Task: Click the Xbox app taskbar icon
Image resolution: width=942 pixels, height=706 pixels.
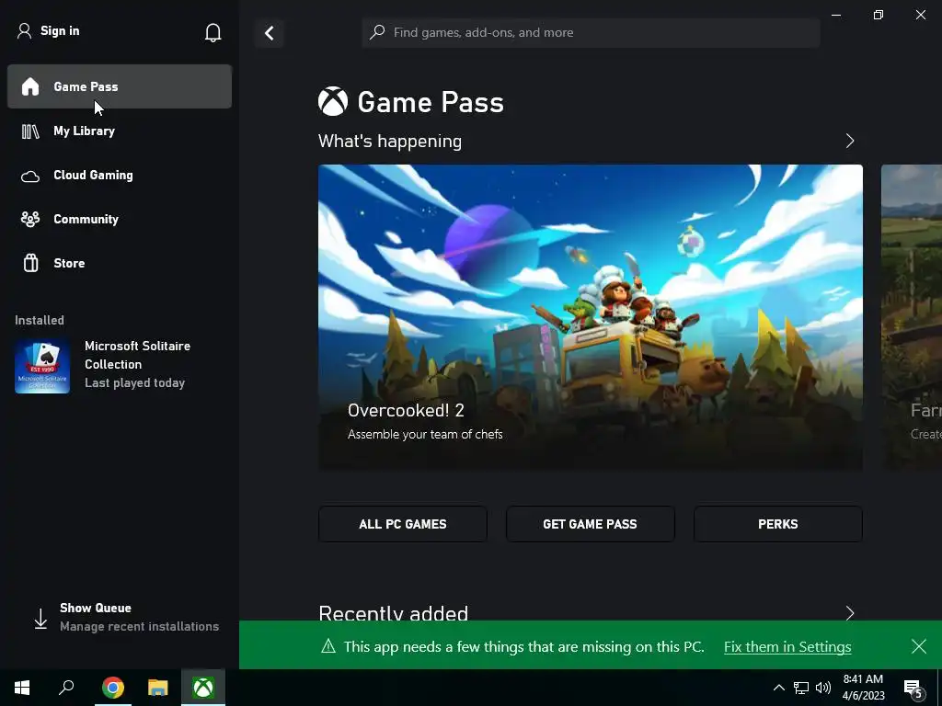Action: tap(203, 688)
